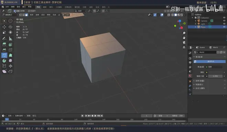Viewport: 227px width, 132px height.
Task: Select solid viewport shading mode
Action: tap(176, 15)
